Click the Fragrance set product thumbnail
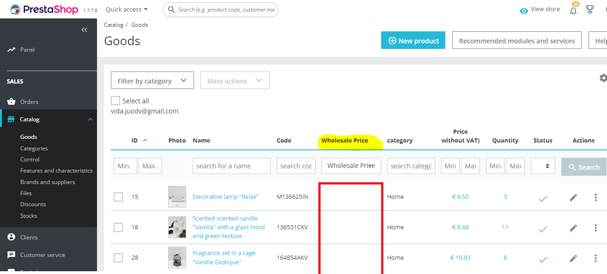This screenshot has height=274, width=607. click(177, 257)
